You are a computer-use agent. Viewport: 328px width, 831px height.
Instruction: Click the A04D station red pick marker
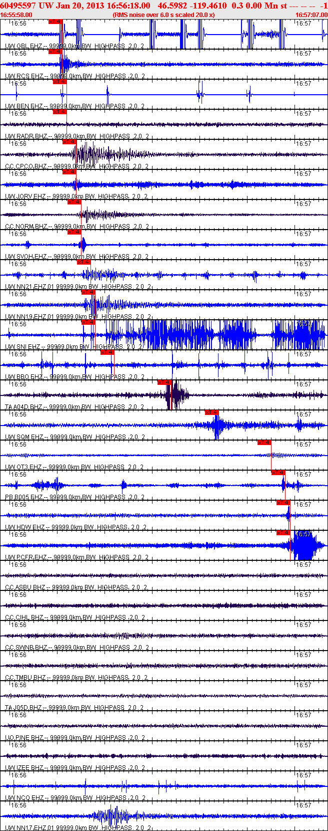coord(164,382)
